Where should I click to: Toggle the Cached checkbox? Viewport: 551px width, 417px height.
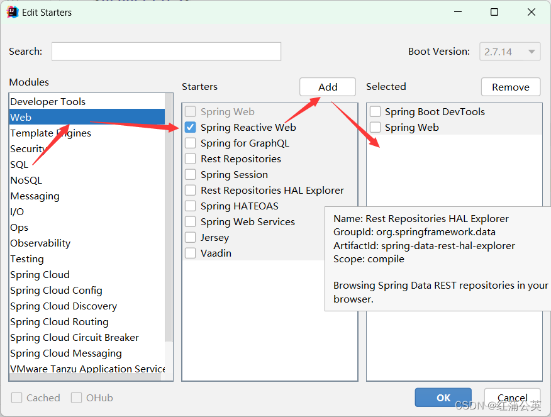(x=16, y=398)
